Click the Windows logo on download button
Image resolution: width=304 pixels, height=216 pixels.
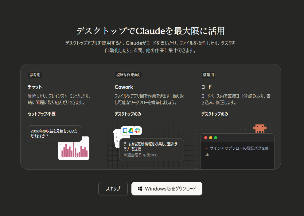(140, 189)
